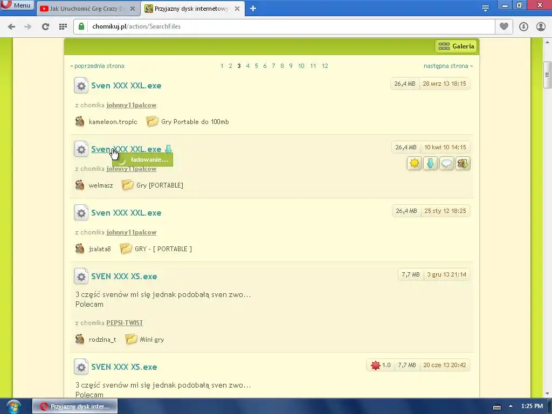Go to results page 9
The width and height of the screenshot is (552, 414).
pyautogui.click(x=291, y=66)
